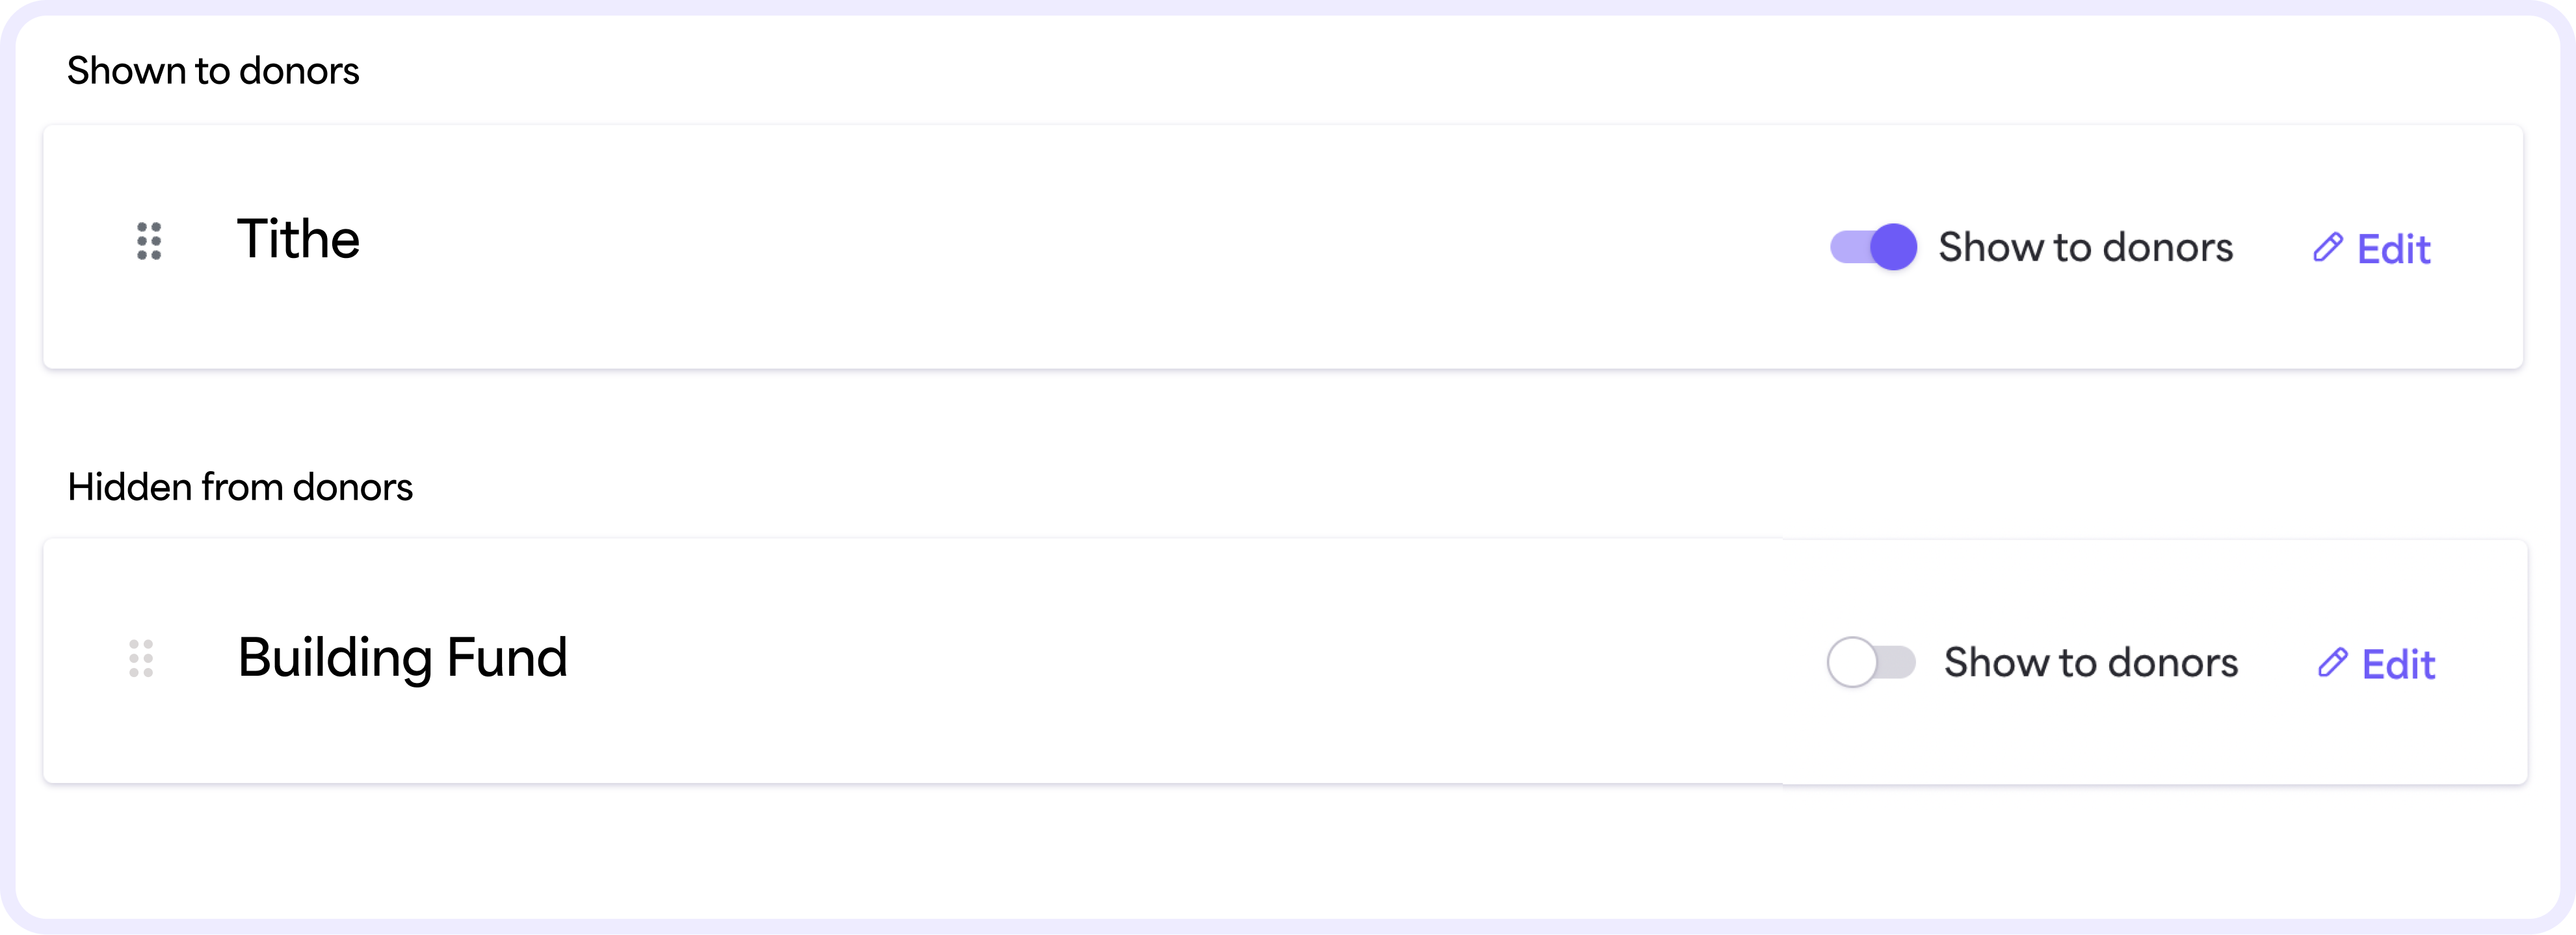Disable Show to donors for Tithe
The height and width of the screenshot is (935, 2576).
pos(1872,247)
